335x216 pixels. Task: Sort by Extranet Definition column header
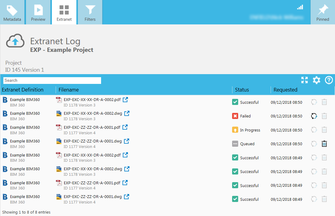(x=23, y=90)
